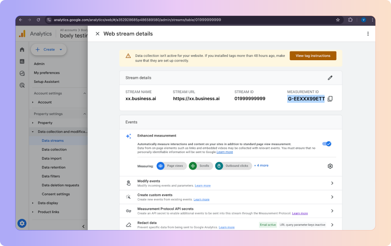Screen dimensions: 391x246
Task: Click the warning triangle icon in banner
Action: click(128, 56)
